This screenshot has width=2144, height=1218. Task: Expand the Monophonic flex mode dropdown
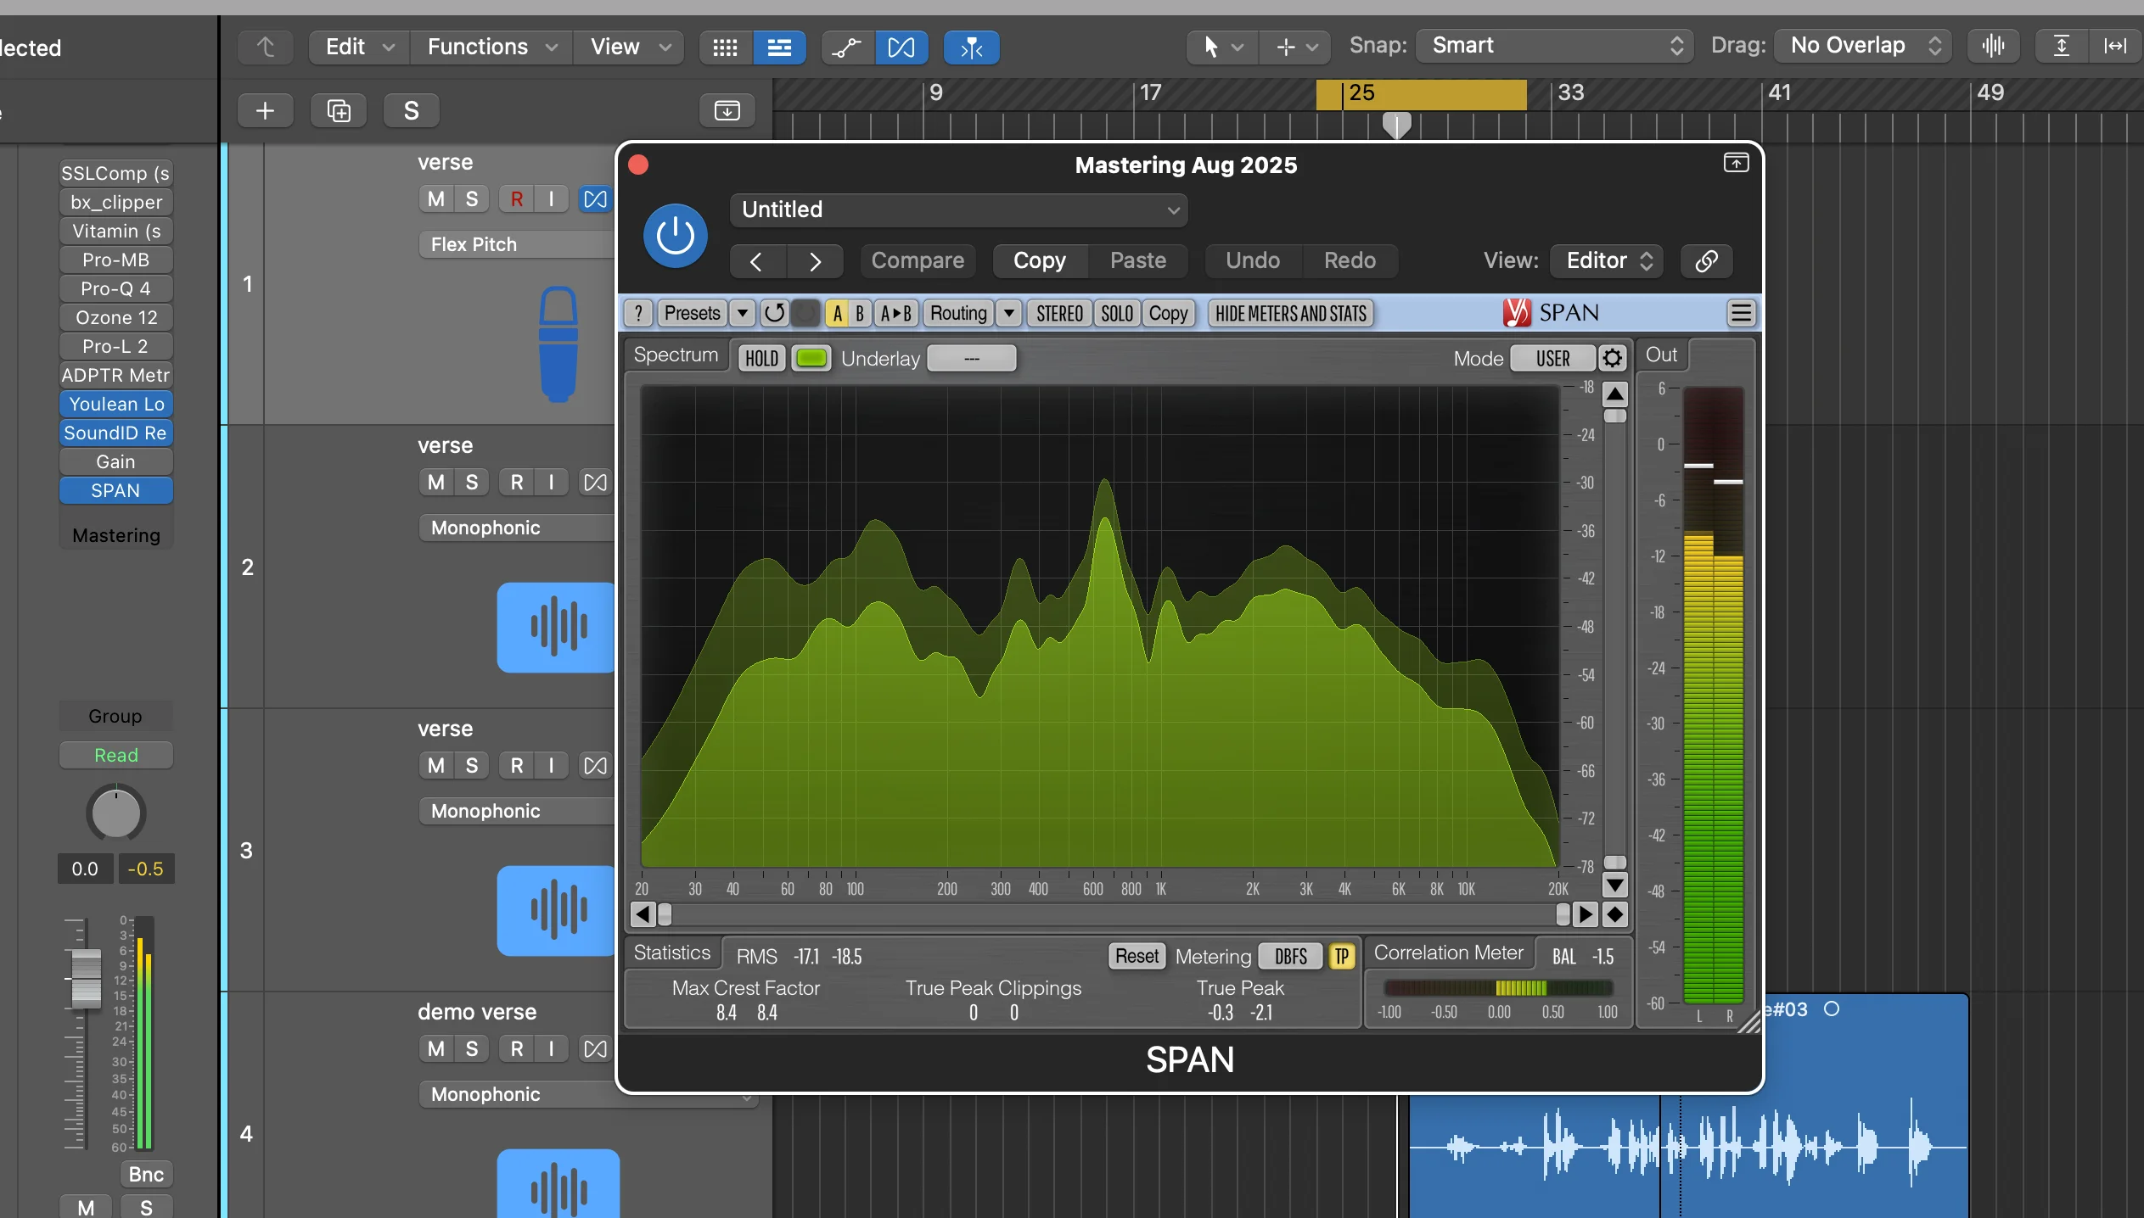pyautogui.click(x=587, y=1094)
